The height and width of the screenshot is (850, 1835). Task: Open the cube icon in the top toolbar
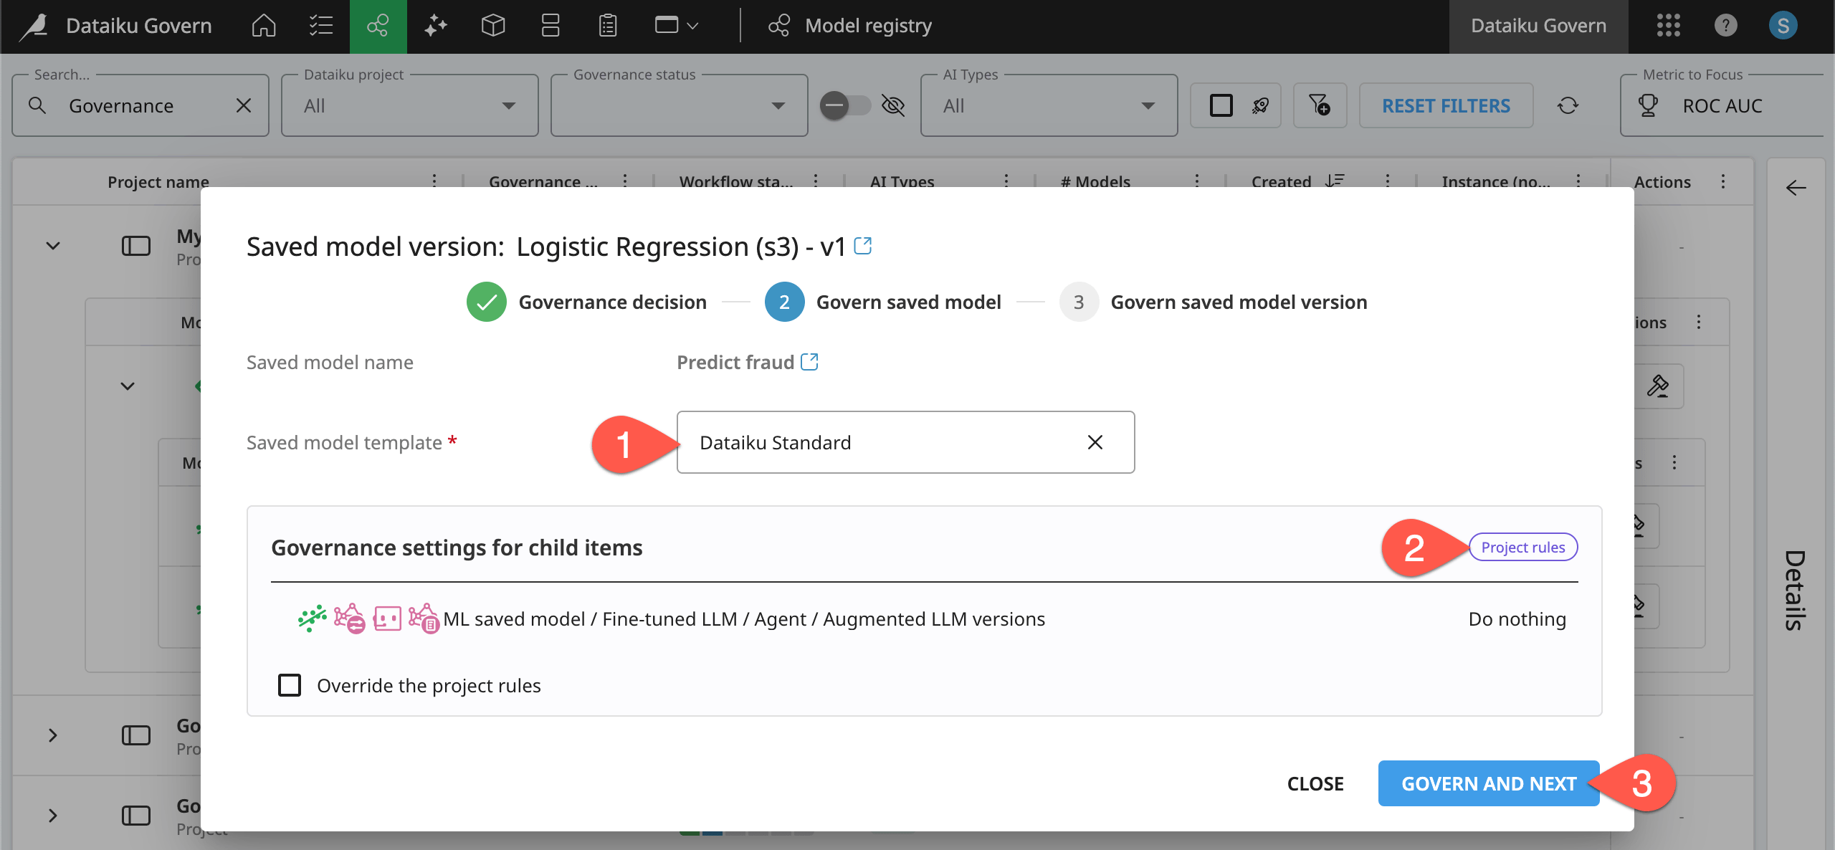coord(493,26)
